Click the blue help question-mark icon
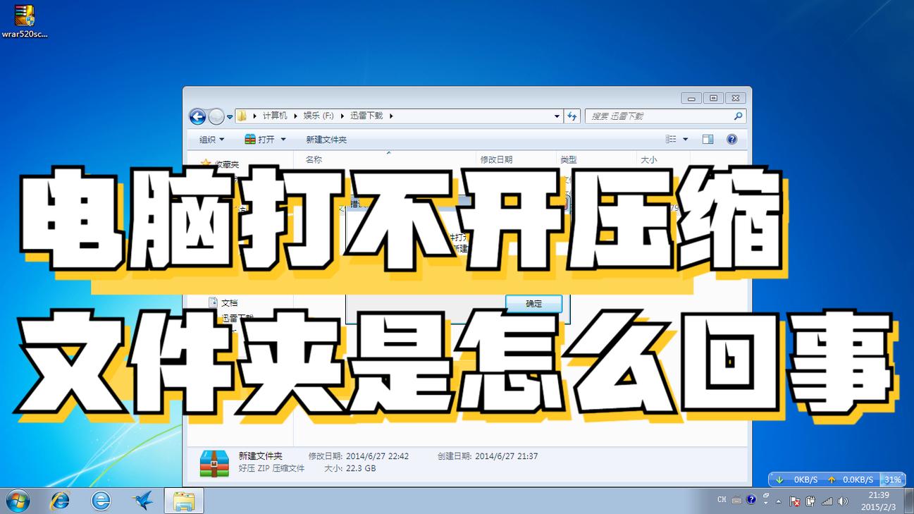Viewport: 914px width, 514px height. pyautogui.click(x=731, y=139)
